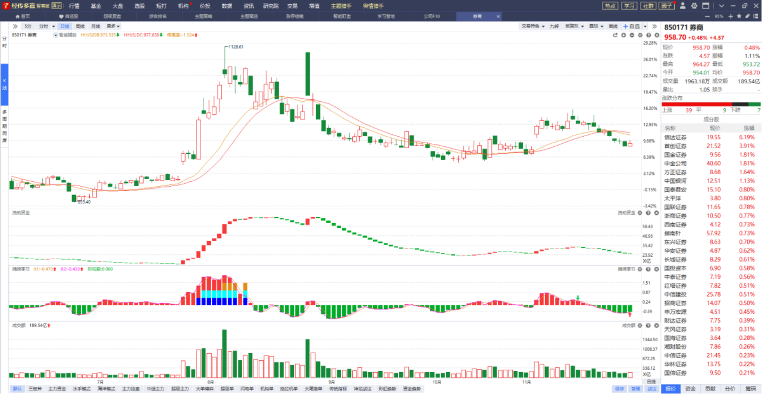Switch to the 公司F10 tab
The height and width of the screenshot is (394, 762).
point(432,16)
